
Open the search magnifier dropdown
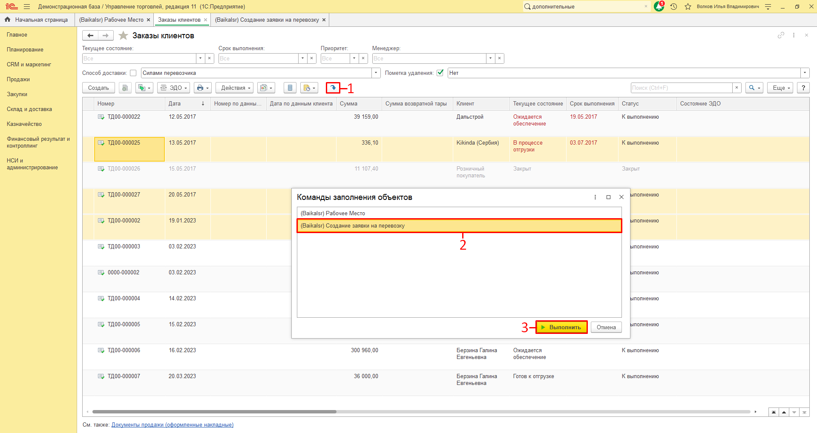pos(754,88)
